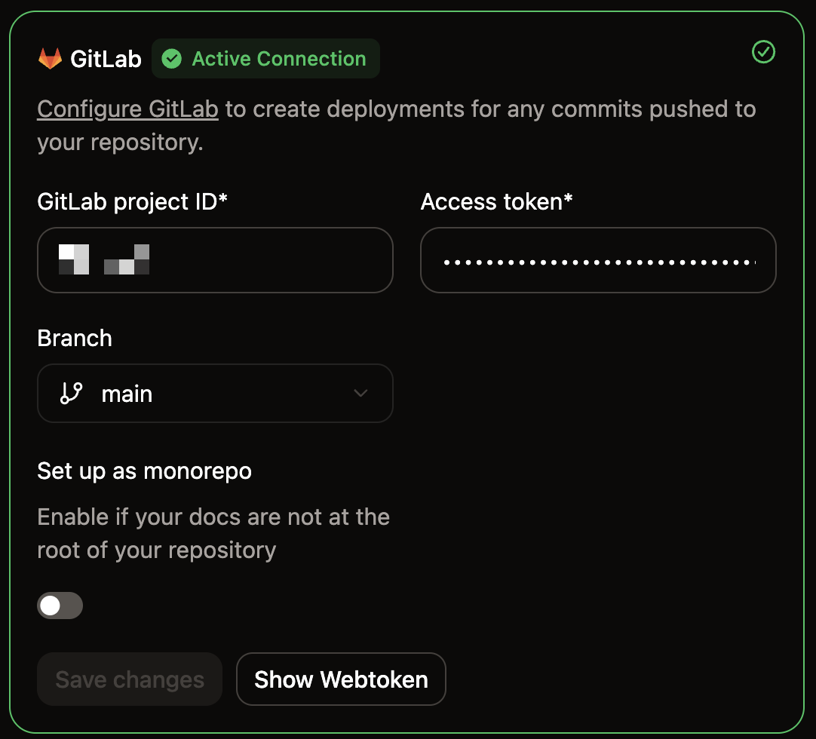Click the chevron on the Branch selector
816x739 pixels.
pyautogui.click(x=360, y=393)
